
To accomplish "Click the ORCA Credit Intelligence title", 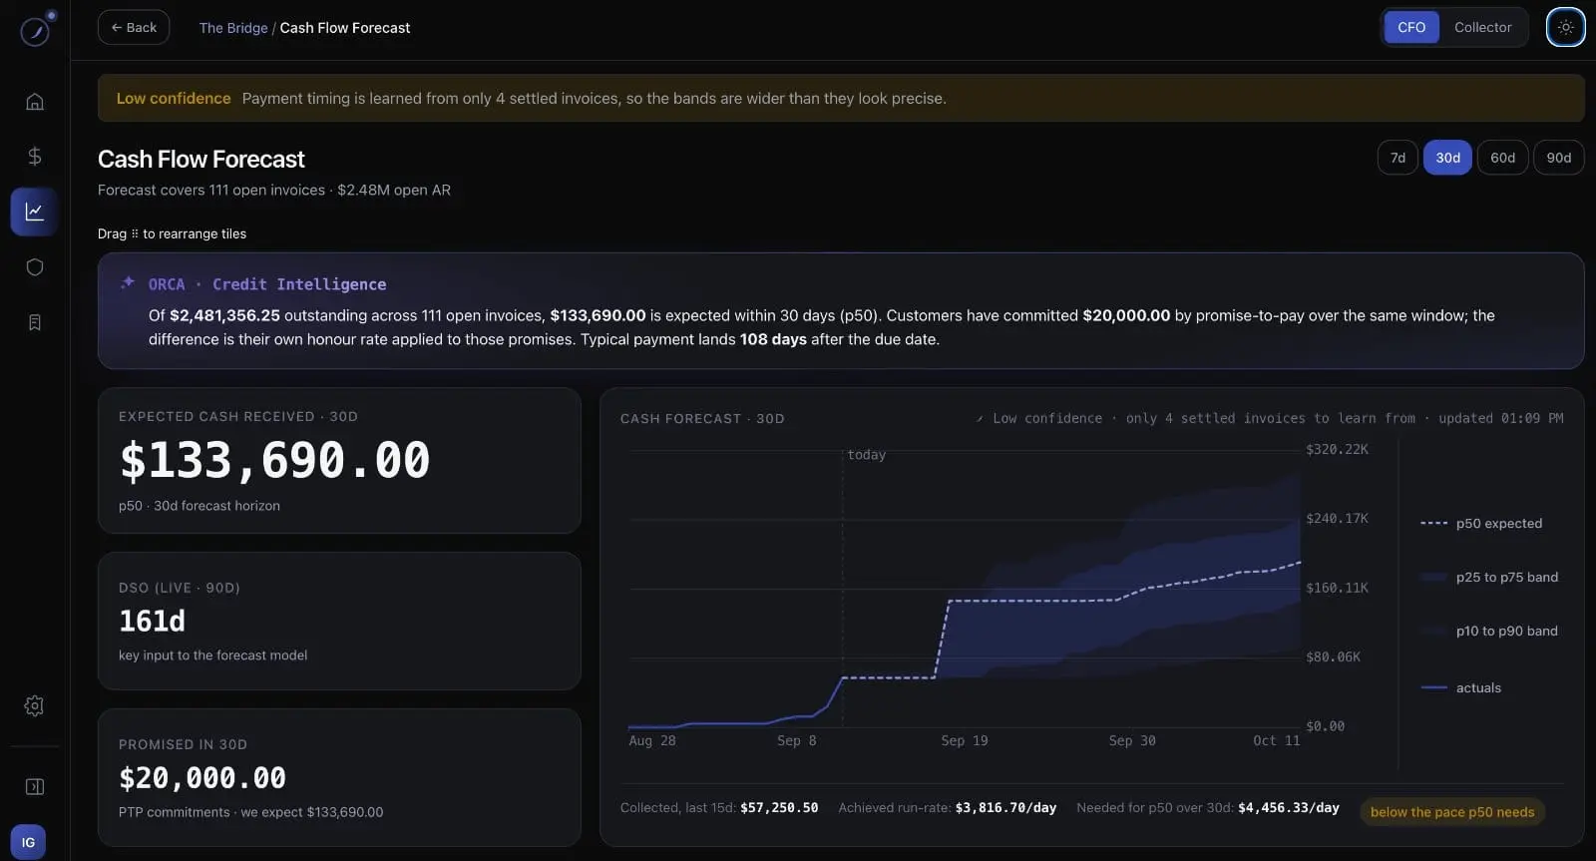I will tap(267, 284).
